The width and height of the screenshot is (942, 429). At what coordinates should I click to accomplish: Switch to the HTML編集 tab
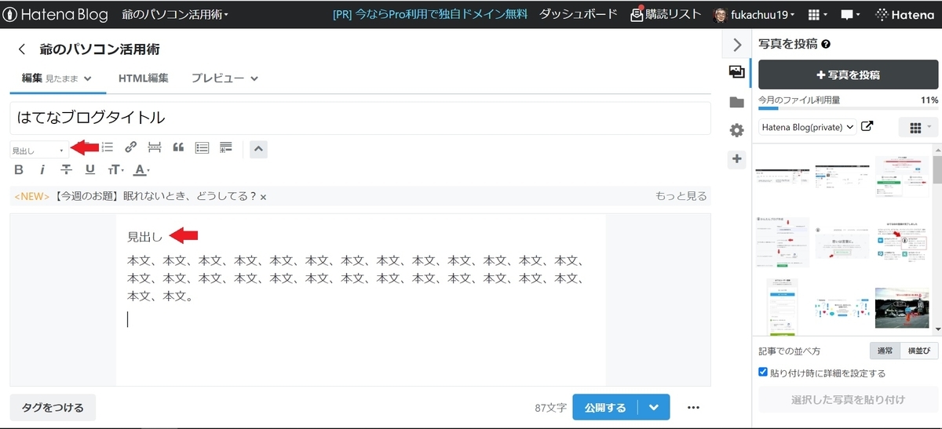click(x=143, y=78)
